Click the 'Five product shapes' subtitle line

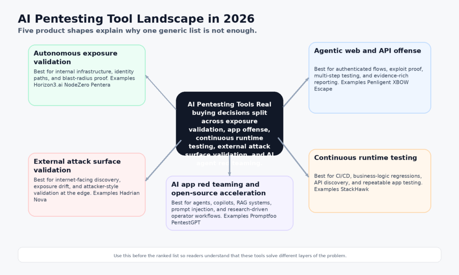(x=137, y=30)
